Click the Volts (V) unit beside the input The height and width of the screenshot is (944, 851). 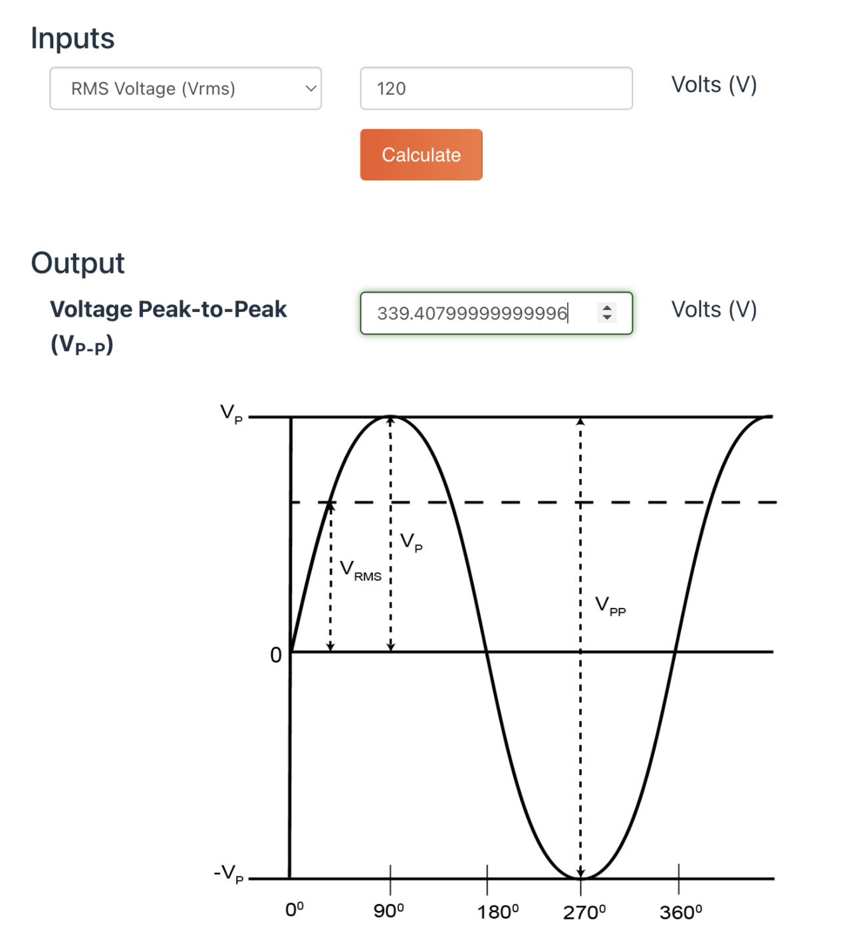click(x=713, y=85)
